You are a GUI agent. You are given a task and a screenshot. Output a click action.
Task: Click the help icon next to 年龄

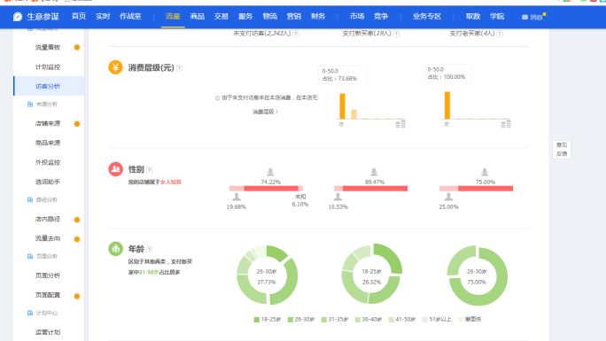(x=149, y=249)
